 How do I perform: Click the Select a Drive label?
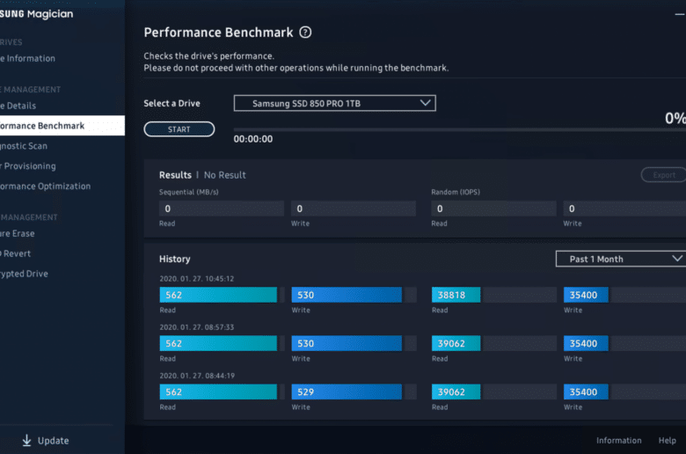(171, 103)
